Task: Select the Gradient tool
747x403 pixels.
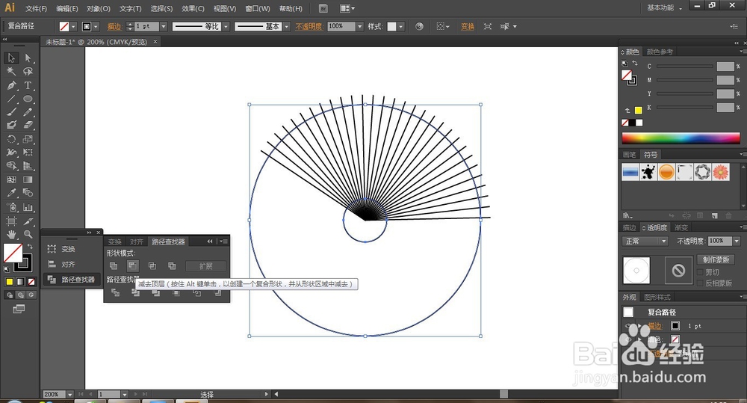Action: pos(28,179)
